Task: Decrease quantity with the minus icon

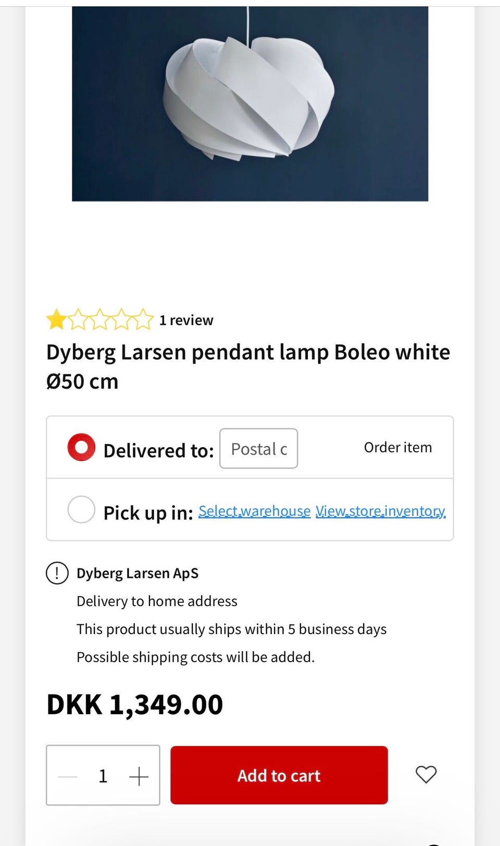Action: pos(68,776)
